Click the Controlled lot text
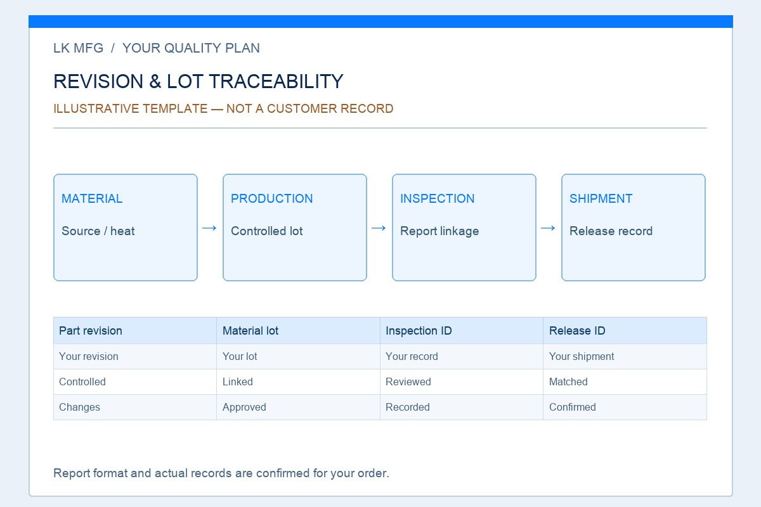The image size is (761, 507). point(267,231)
